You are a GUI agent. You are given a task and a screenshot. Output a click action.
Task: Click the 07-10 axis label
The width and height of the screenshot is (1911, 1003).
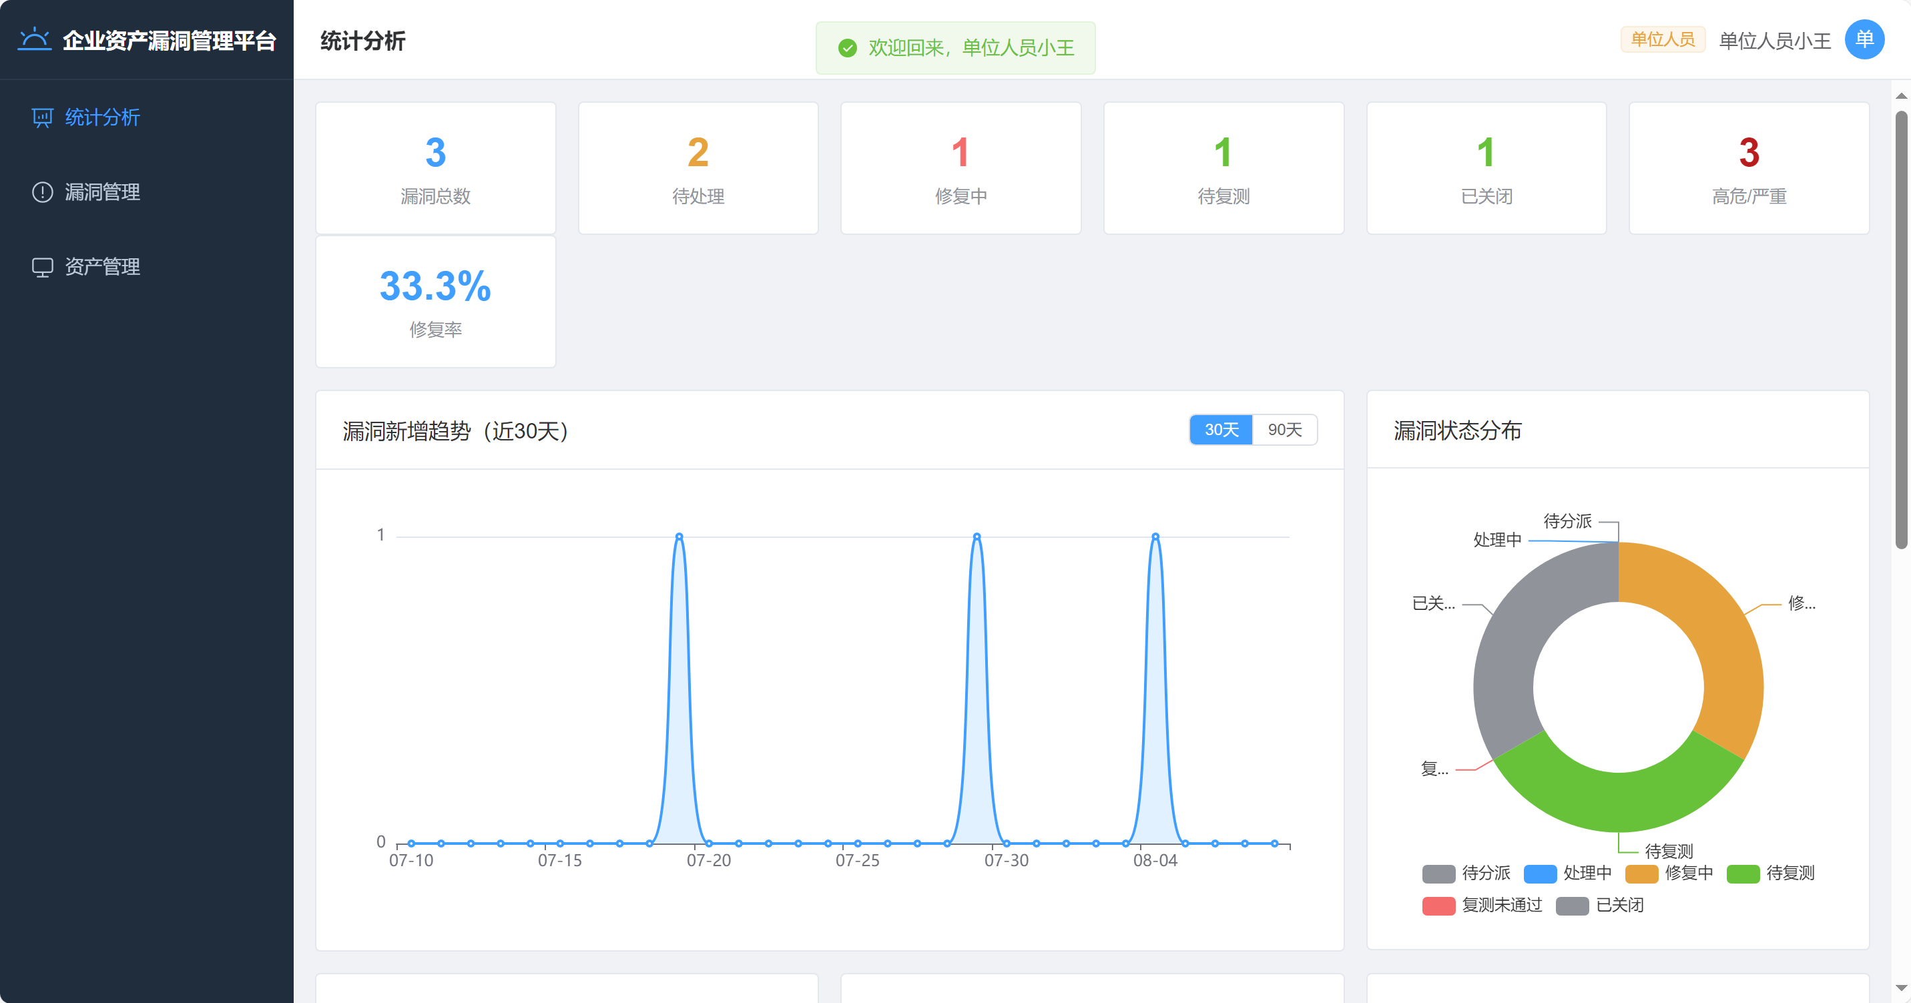pyautogui.click(x=411, y=861)
